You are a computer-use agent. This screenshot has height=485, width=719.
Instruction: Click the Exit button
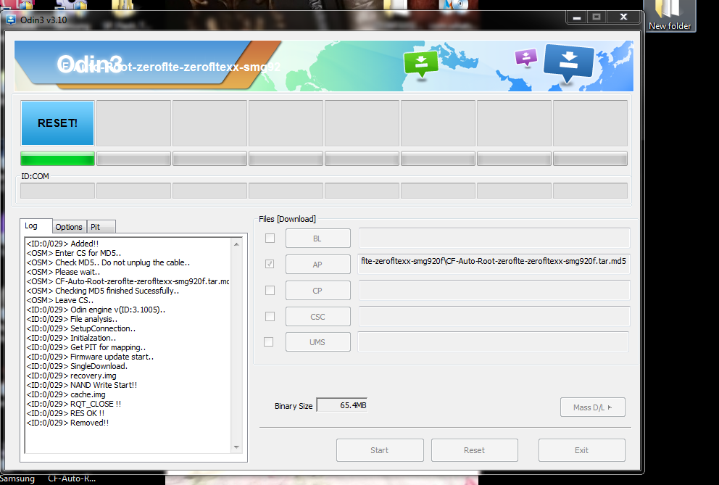[581, 450]
